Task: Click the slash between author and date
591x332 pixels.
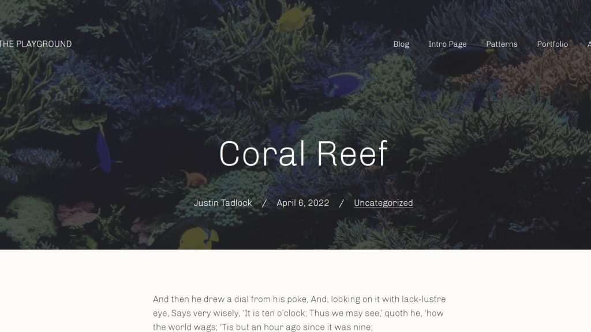Action: pyautogui.click(x=264, y=203)
